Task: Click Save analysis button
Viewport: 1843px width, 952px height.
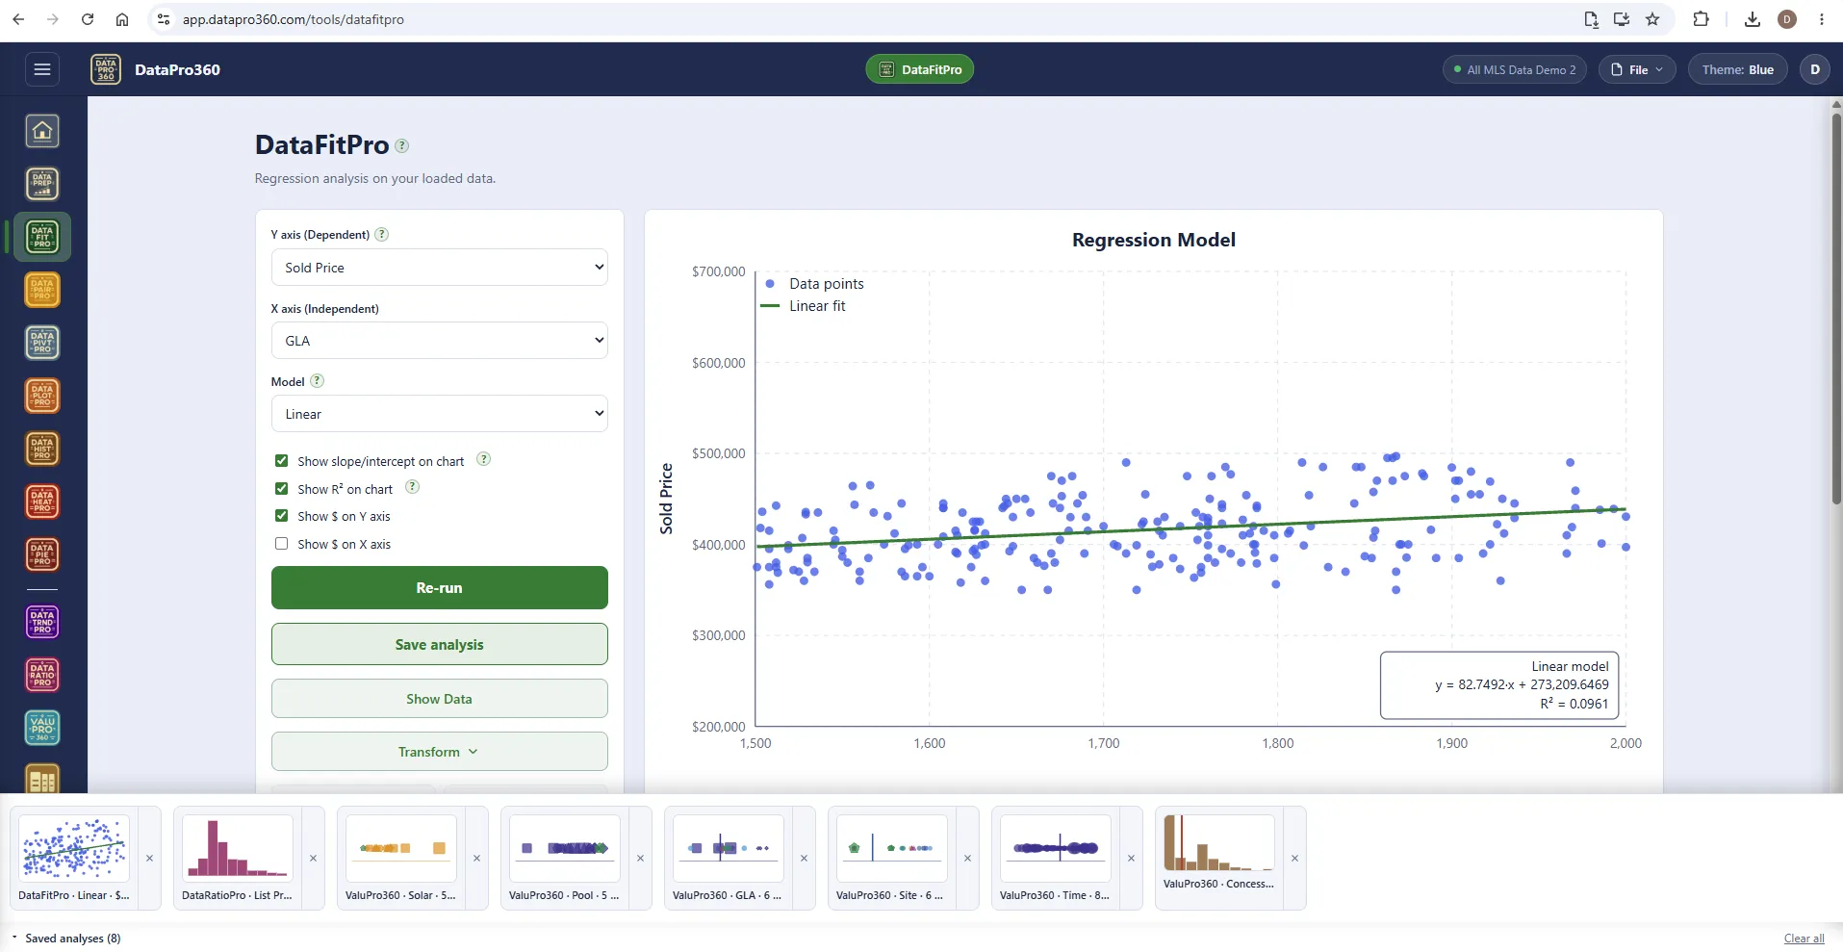Action: pos(440,644)
